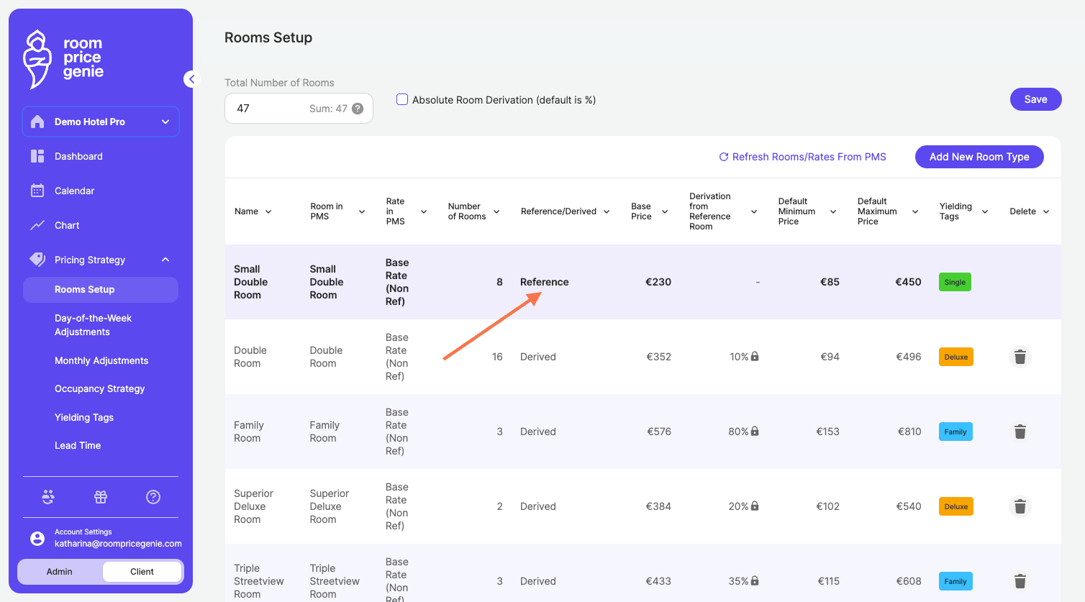Image resolution: width=1085 pixels, height=602 pixels.
Task: Collapse the Pricing Strategy section
Action: click(x=165, y=260)
